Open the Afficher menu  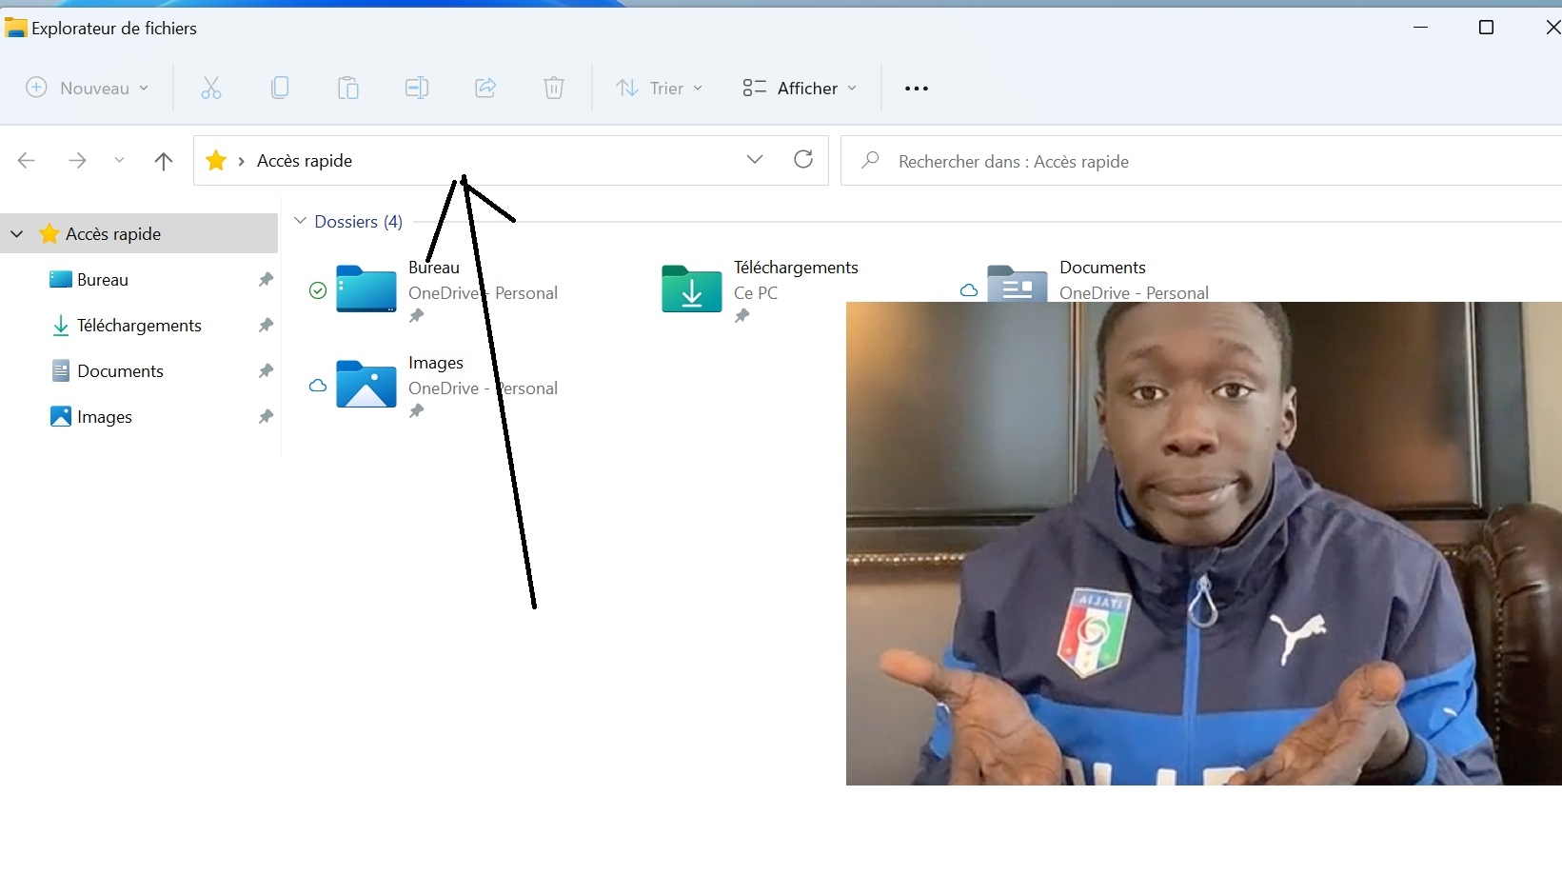point(800,88)
